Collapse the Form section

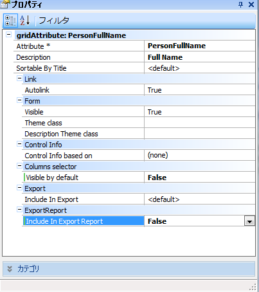click(x=19, y=100)
